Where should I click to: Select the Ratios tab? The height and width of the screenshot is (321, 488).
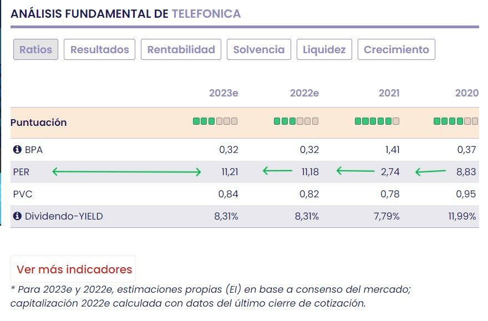(35, 49)
